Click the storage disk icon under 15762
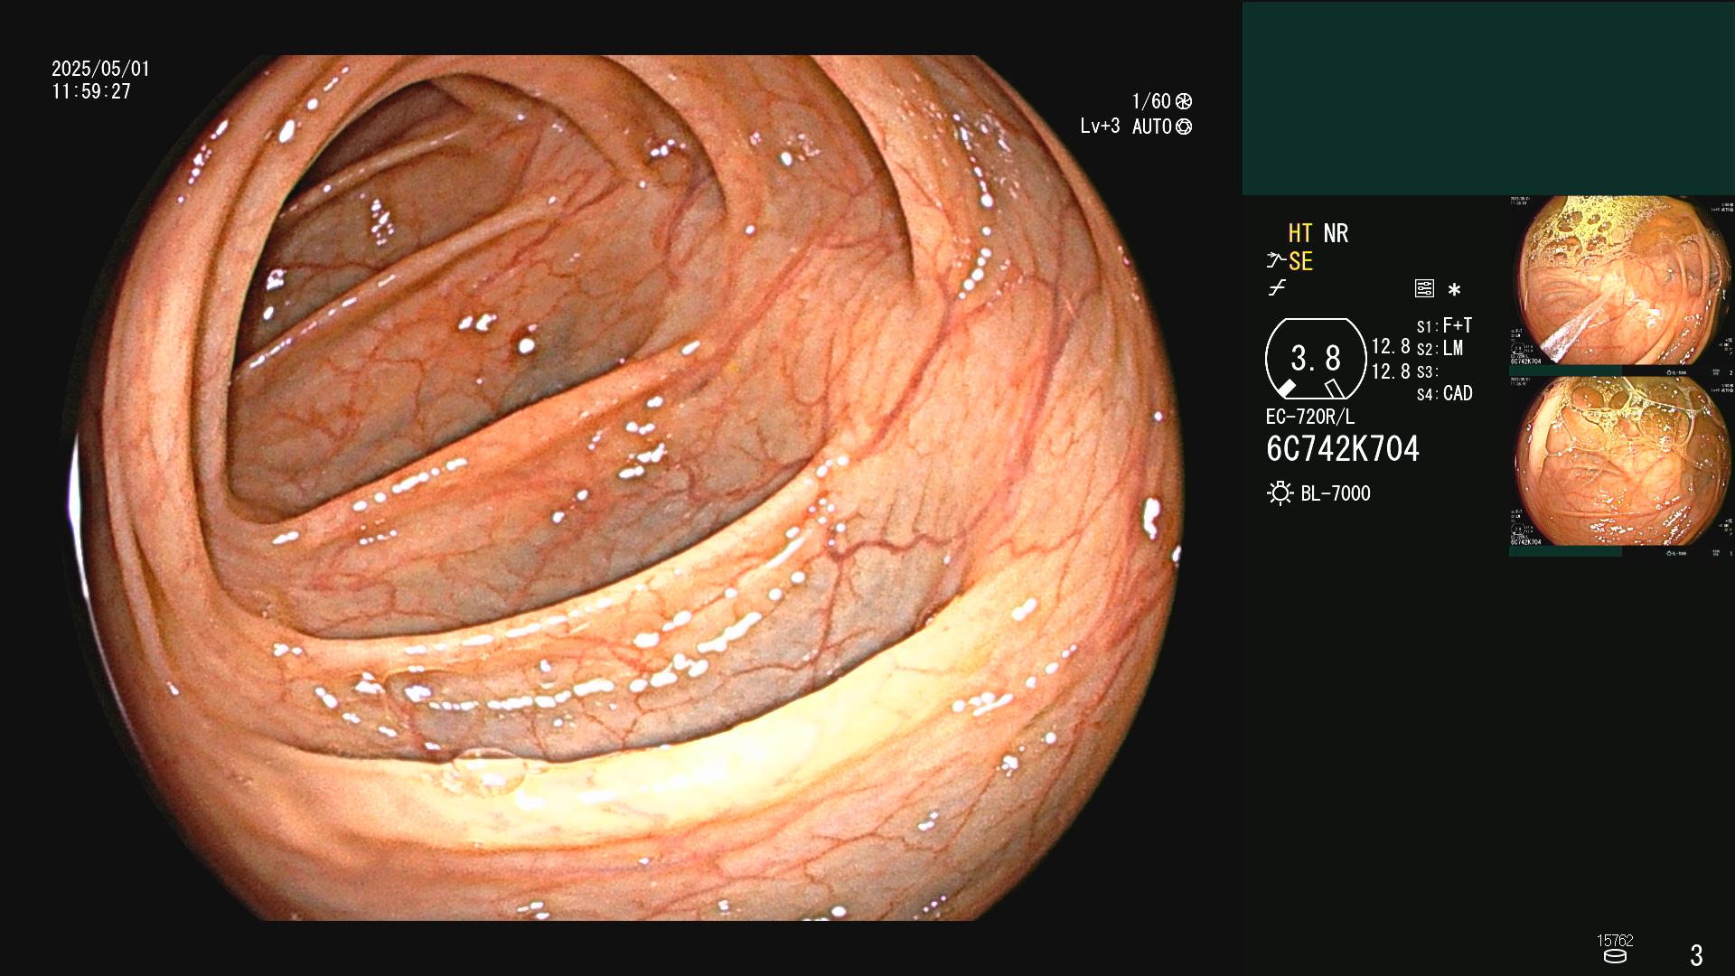The height and width of the screenshot is (976, 1735). pos(1615,956)
